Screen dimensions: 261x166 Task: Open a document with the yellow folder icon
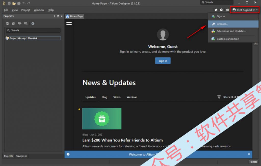pyautogui.click(x=14, y=3)
